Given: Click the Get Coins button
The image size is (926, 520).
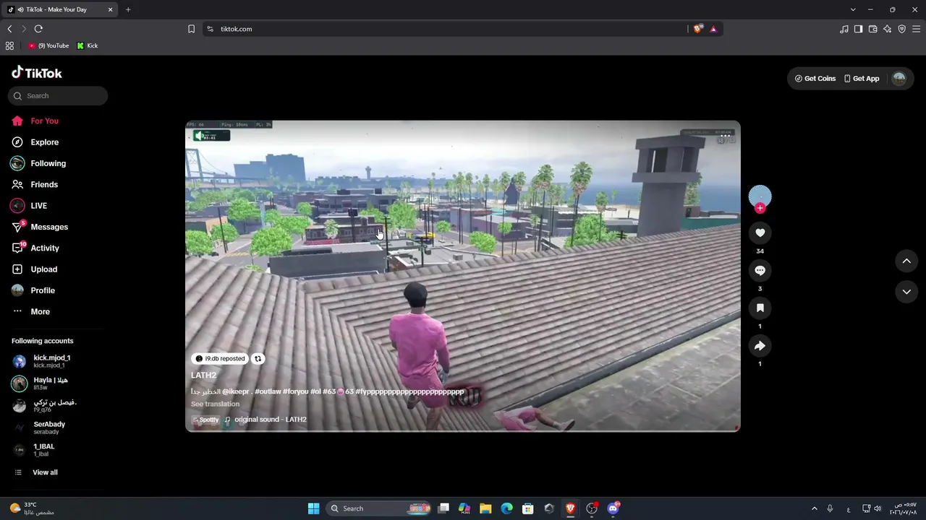Looking at the screenshot, I should point(815,79).
